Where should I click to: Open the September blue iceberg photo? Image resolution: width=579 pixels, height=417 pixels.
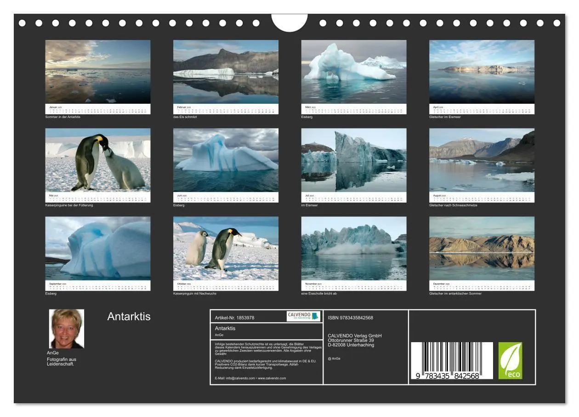[x=98, y=248]
